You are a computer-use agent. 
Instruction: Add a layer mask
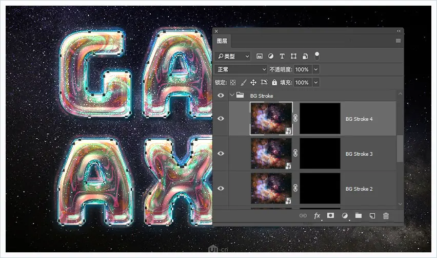point(330,215)
